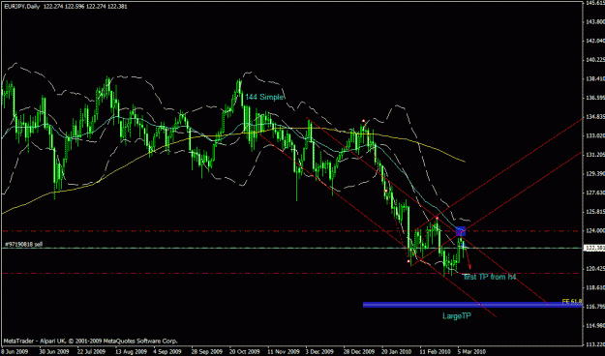605x356 pixels.
Task: Click the 116.795 price axis label
Action: pyautogui.click(x=595, y=307)
